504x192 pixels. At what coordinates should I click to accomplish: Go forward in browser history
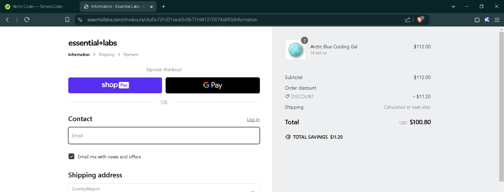pos(17,20)
